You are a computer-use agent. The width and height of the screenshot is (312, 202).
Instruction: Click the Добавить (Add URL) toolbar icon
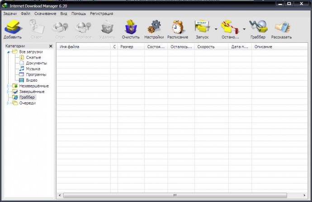(13, 27)
